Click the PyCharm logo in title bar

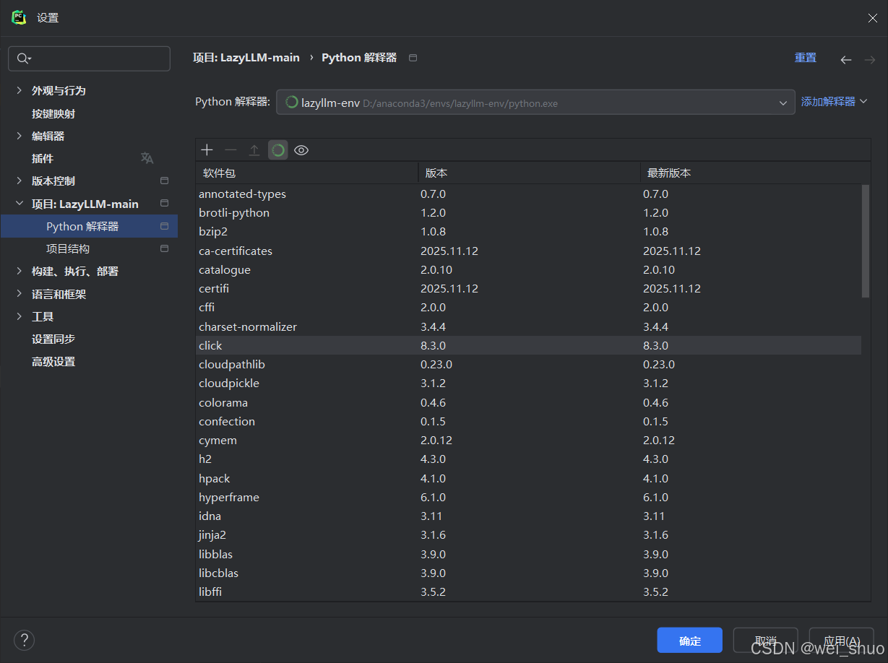[x=19, y=17]
